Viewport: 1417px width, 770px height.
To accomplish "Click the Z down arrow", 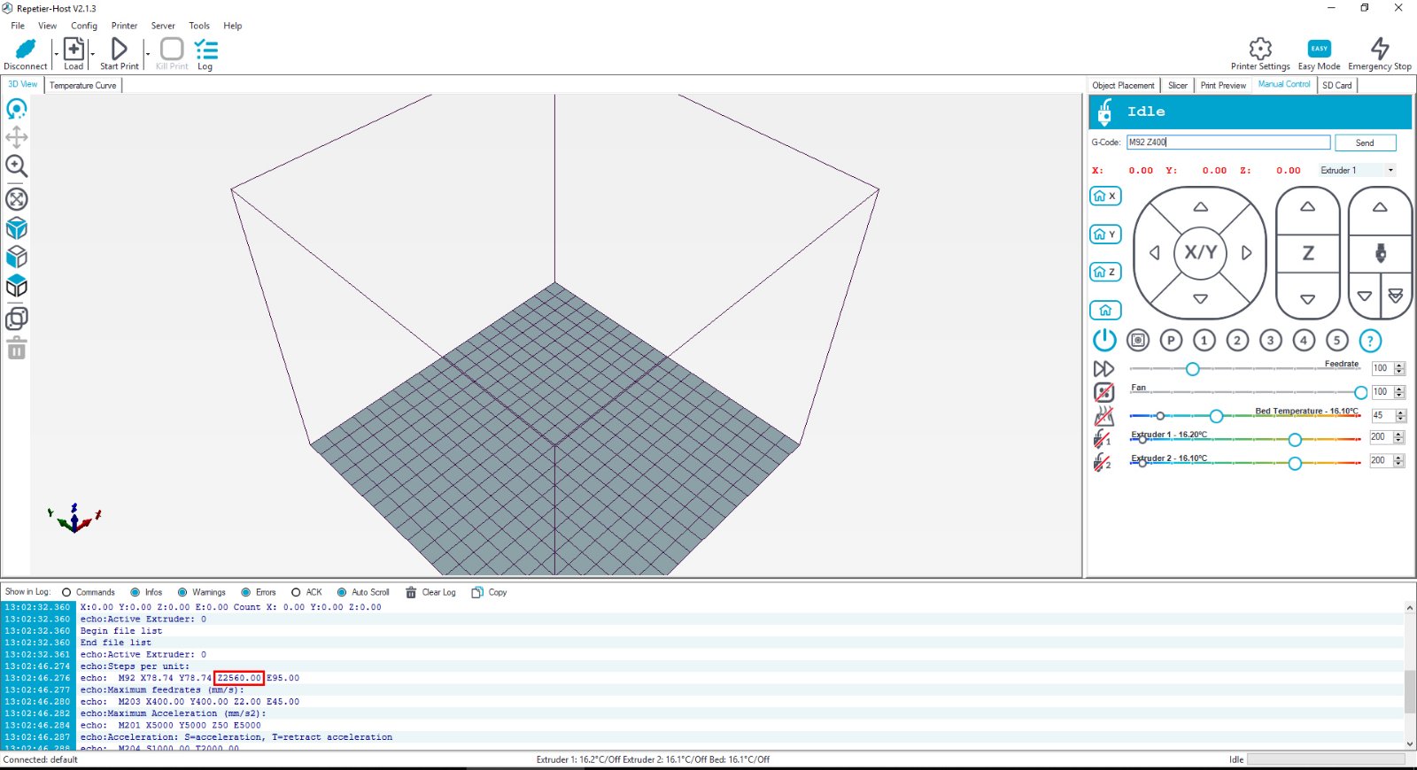I will pyautogui.click(x=1308, y=299).
